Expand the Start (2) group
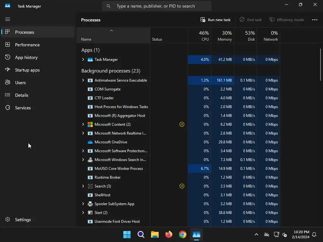Image resolution: width=323 pixels, height=242 pixels. coord(83,213)
